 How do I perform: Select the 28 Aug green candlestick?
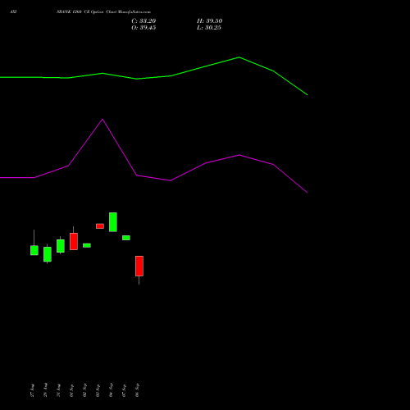48,254
